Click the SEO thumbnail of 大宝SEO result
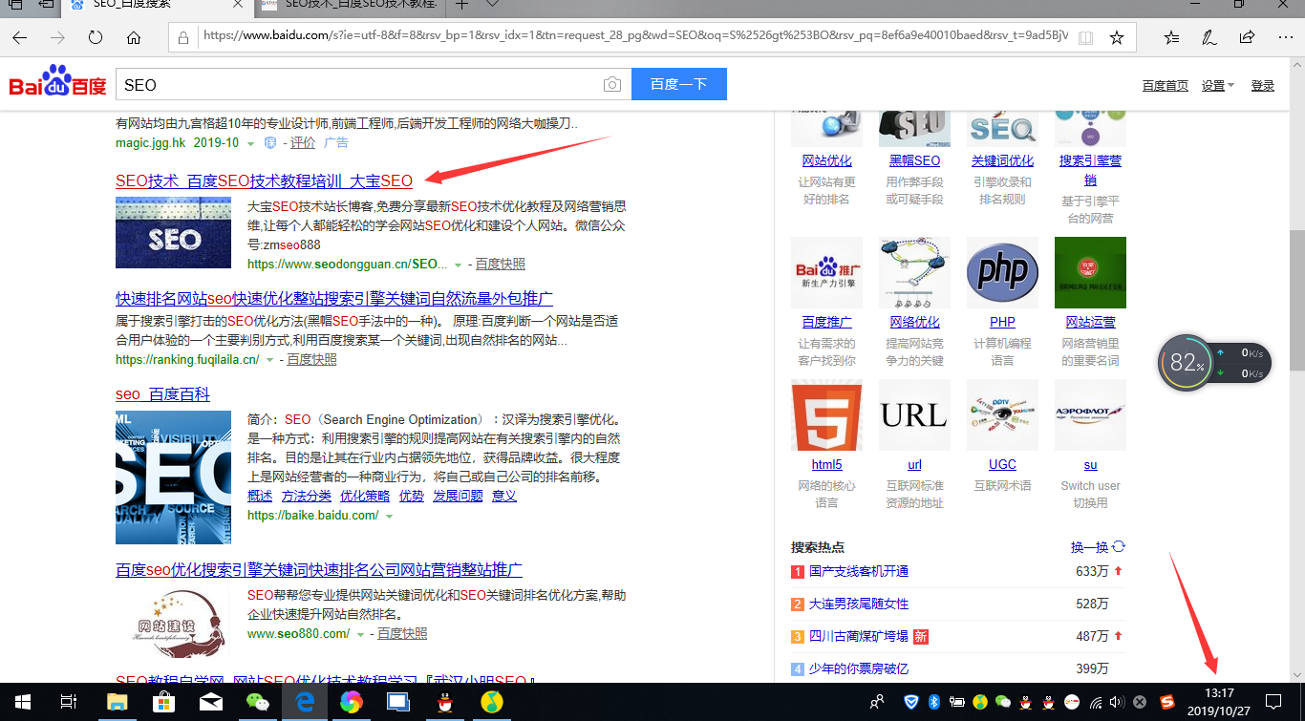 (x=173, y=233)
